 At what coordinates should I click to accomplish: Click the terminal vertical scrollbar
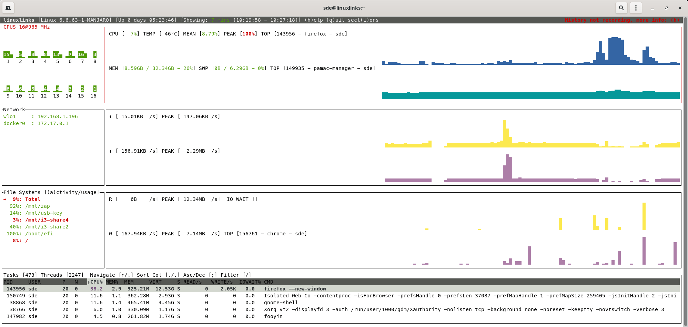pos(685,171)
